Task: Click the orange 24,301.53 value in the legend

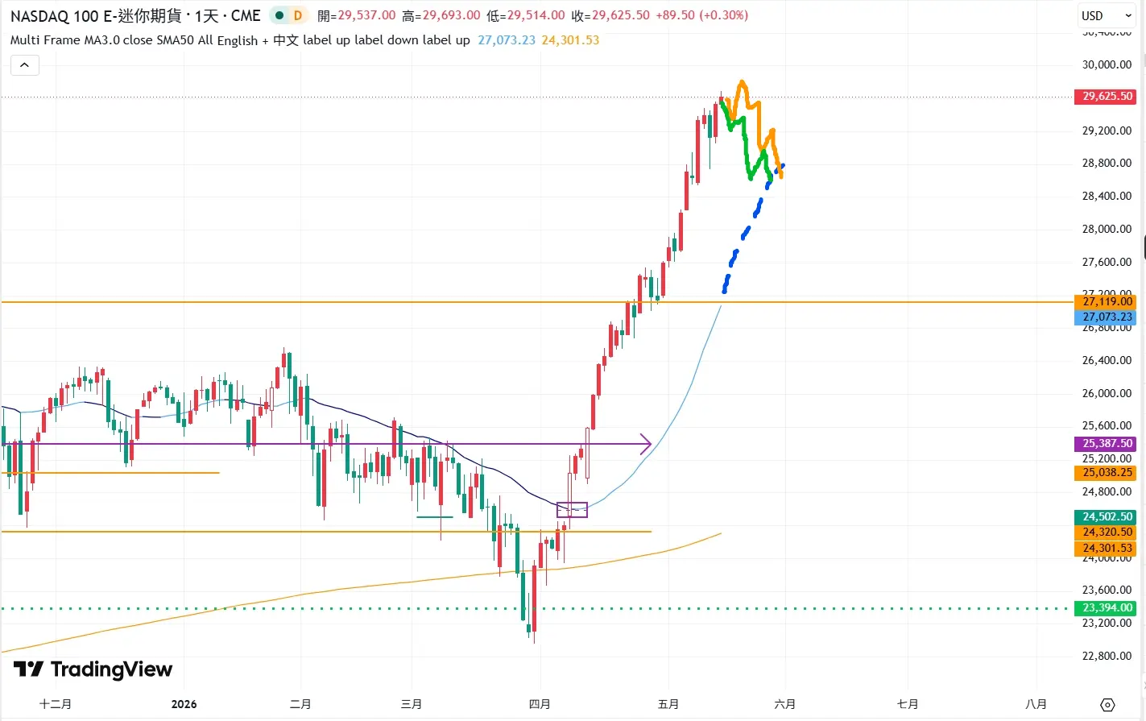Action: click(x=570, y=39)
